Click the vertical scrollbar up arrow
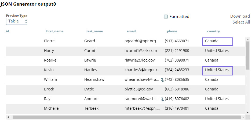Viewport: 252px width, 122px height. (247, 39)
